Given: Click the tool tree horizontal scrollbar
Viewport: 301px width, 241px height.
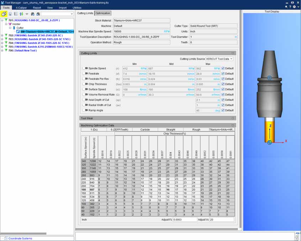Looking at the screenshot, I should coord(23,234).
